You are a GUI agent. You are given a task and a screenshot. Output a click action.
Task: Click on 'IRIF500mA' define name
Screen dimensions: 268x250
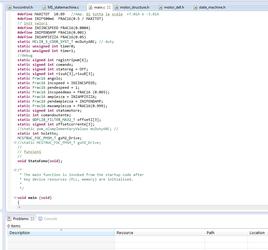tap(44, 19)
